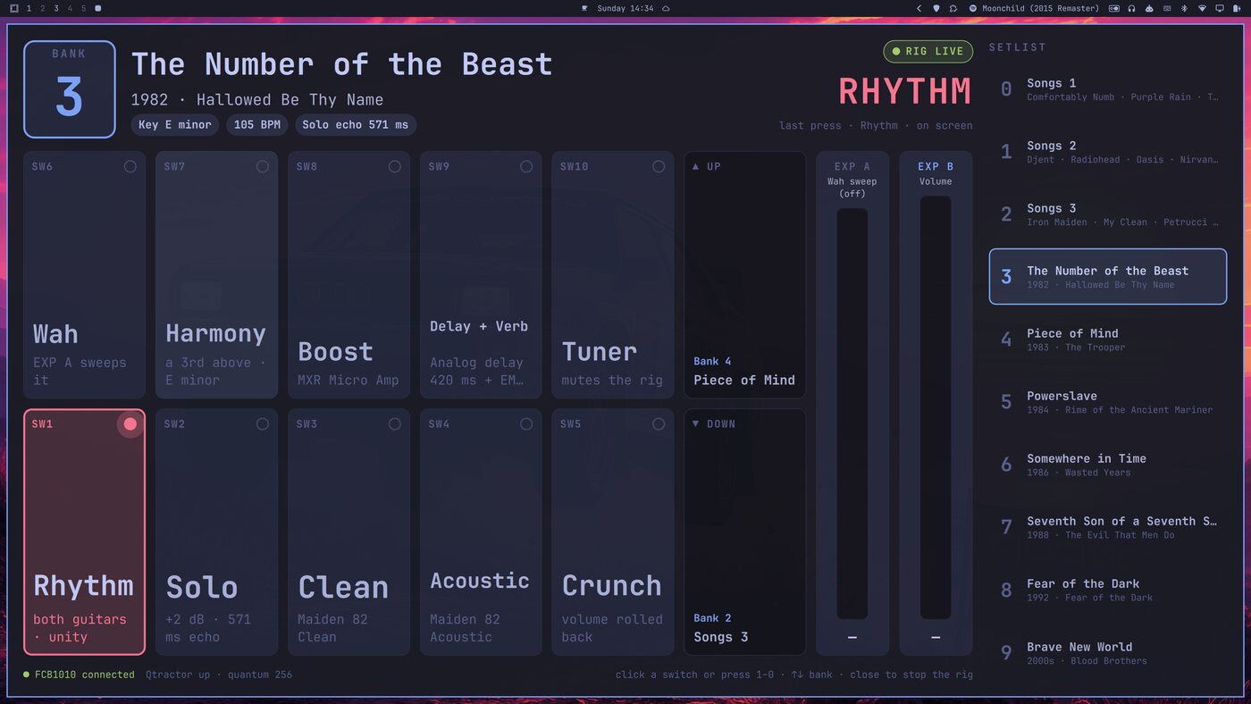Click the Spotify icon before Moonchild
The height and width of the screenshot is (704, 1251).
973,8
